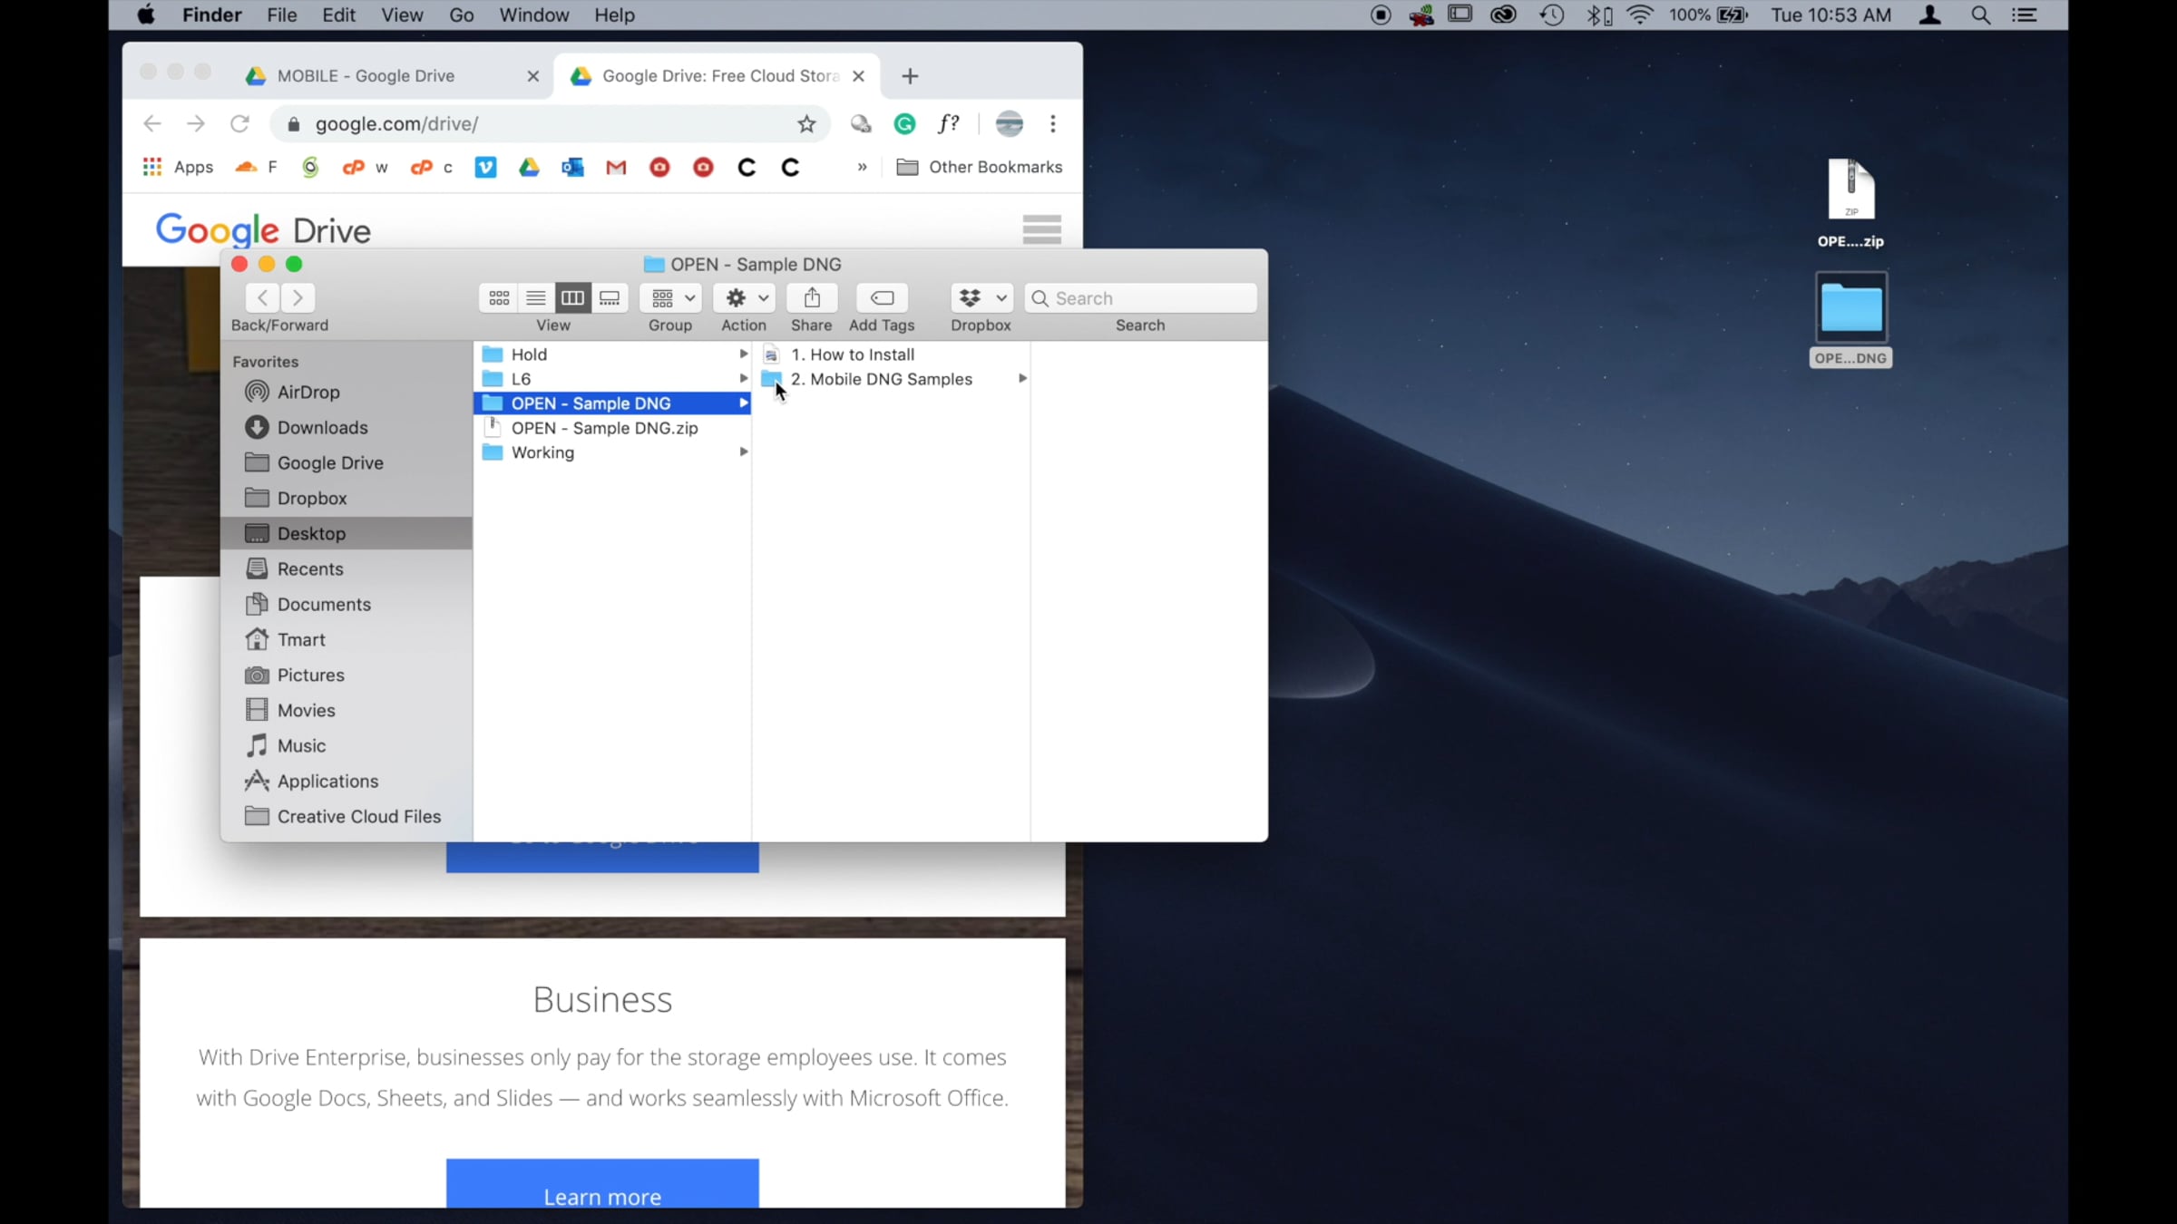
Task: Open the Window menu
Action: coord(533,15)
